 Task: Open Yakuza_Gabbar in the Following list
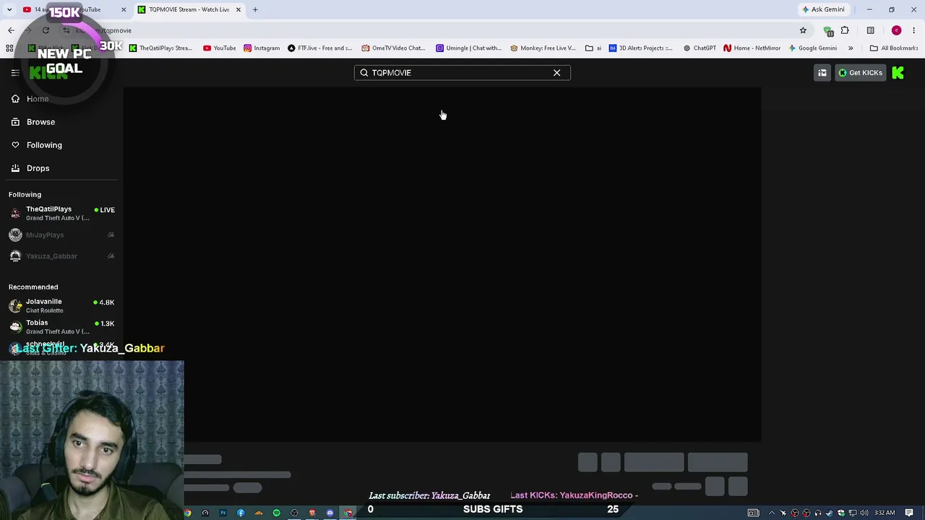point(61,256)
